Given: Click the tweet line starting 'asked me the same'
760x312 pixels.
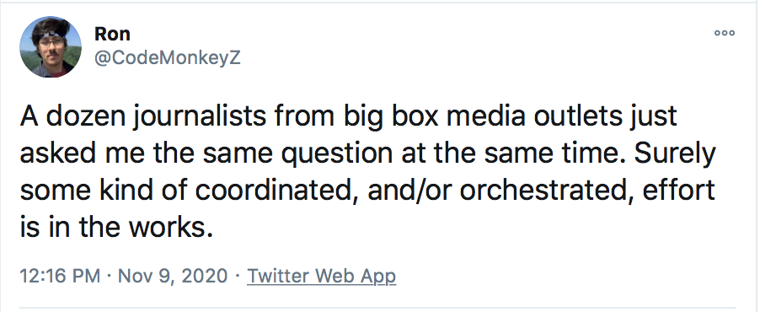Looking at the screenshot, I should pyautogui.click(x=367, y=153).
